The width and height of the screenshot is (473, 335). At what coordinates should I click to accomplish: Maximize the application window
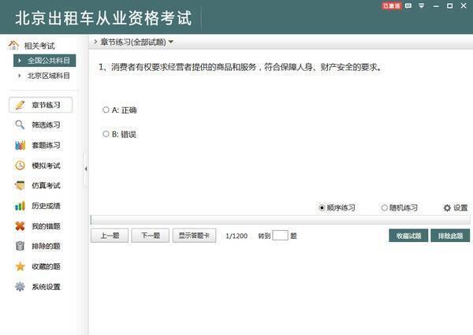(450, 6)
